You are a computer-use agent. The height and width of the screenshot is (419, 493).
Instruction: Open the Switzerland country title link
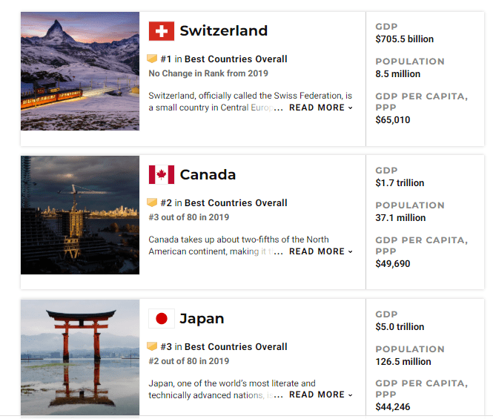click(223, 31)
